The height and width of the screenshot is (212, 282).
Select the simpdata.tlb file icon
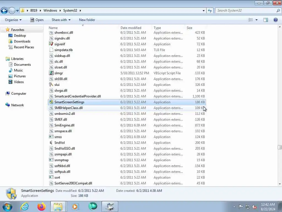coord(51,50)
